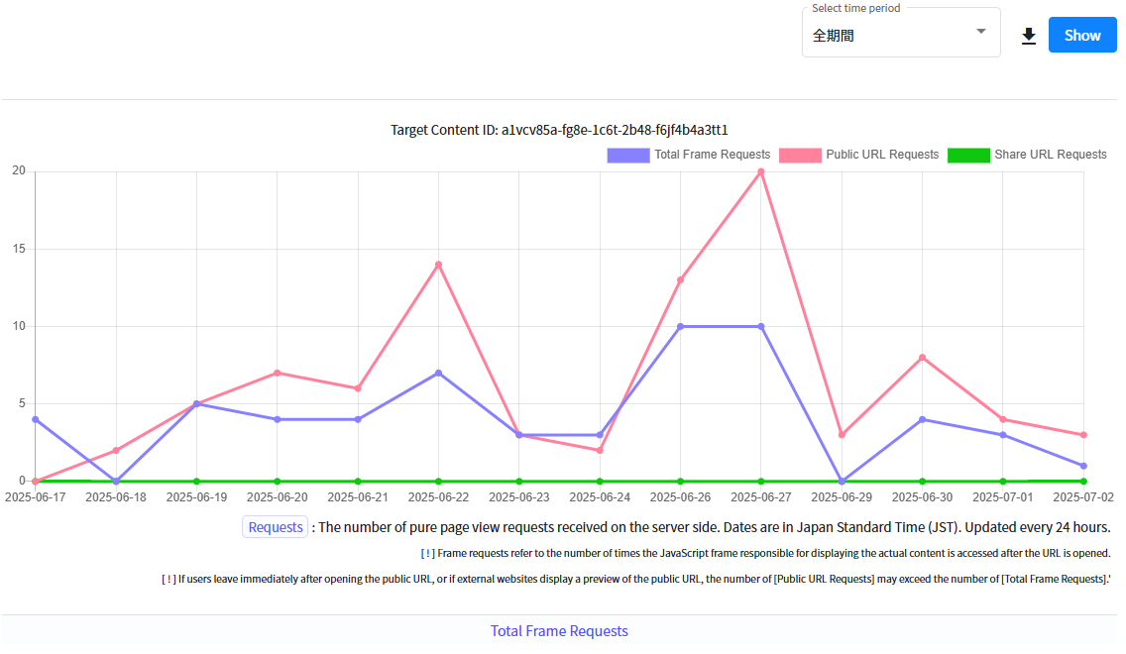Click the Public URL point on 2025-06-30
Viewport: 1126px width, 654px height.
pos(922,358)
